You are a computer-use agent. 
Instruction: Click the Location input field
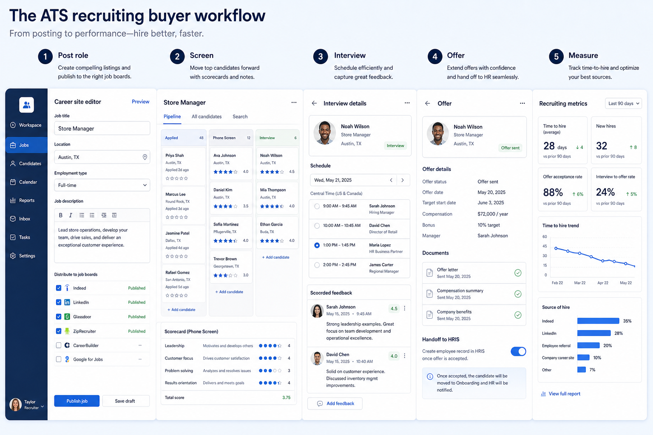pyautogui.click(x=102, y=157)
